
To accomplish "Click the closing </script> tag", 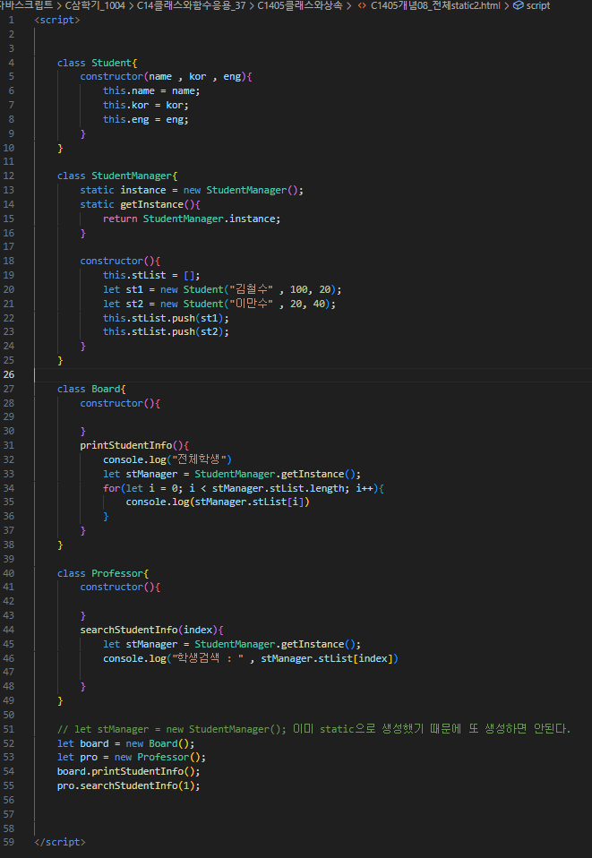I will (60, 842).
